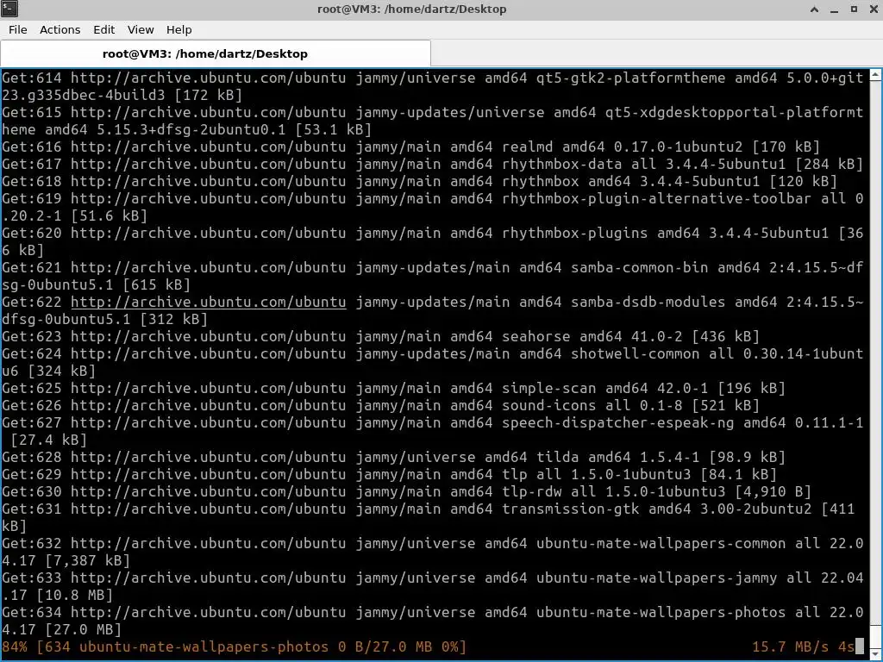Click '[10.8 MB]' size value
This screenshot has height=662, width=883.
(75, 595)
